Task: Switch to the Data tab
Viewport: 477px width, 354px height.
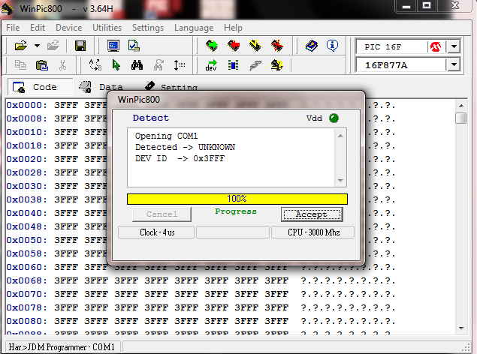Action: [x=101, y=87]
